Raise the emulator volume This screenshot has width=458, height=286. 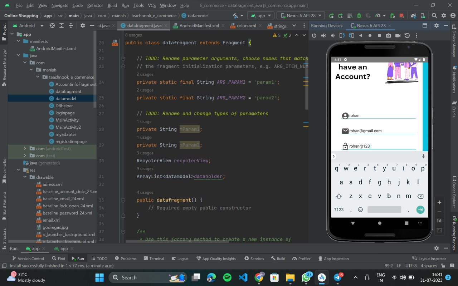(323, 35)
